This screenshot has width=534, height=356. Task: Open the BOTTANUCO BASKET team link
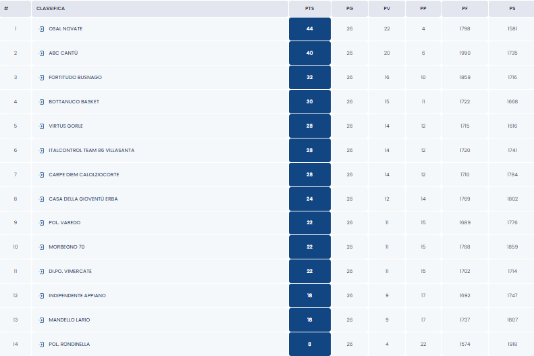coord(74,101)
